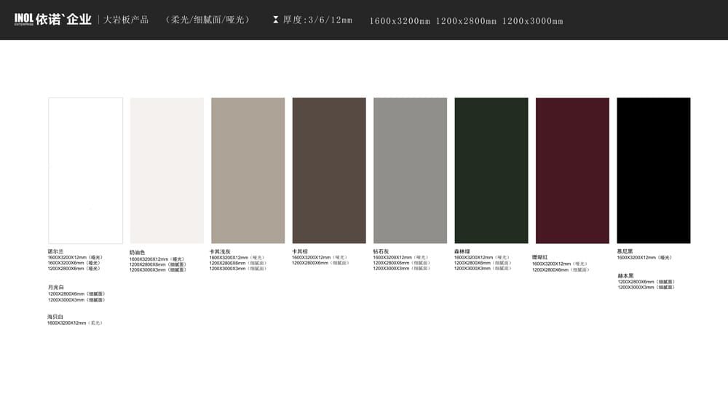Choose the dark red 珊瑚红 swatch
The height and width of the screenshot is (410, 728).
pos(572,170)
